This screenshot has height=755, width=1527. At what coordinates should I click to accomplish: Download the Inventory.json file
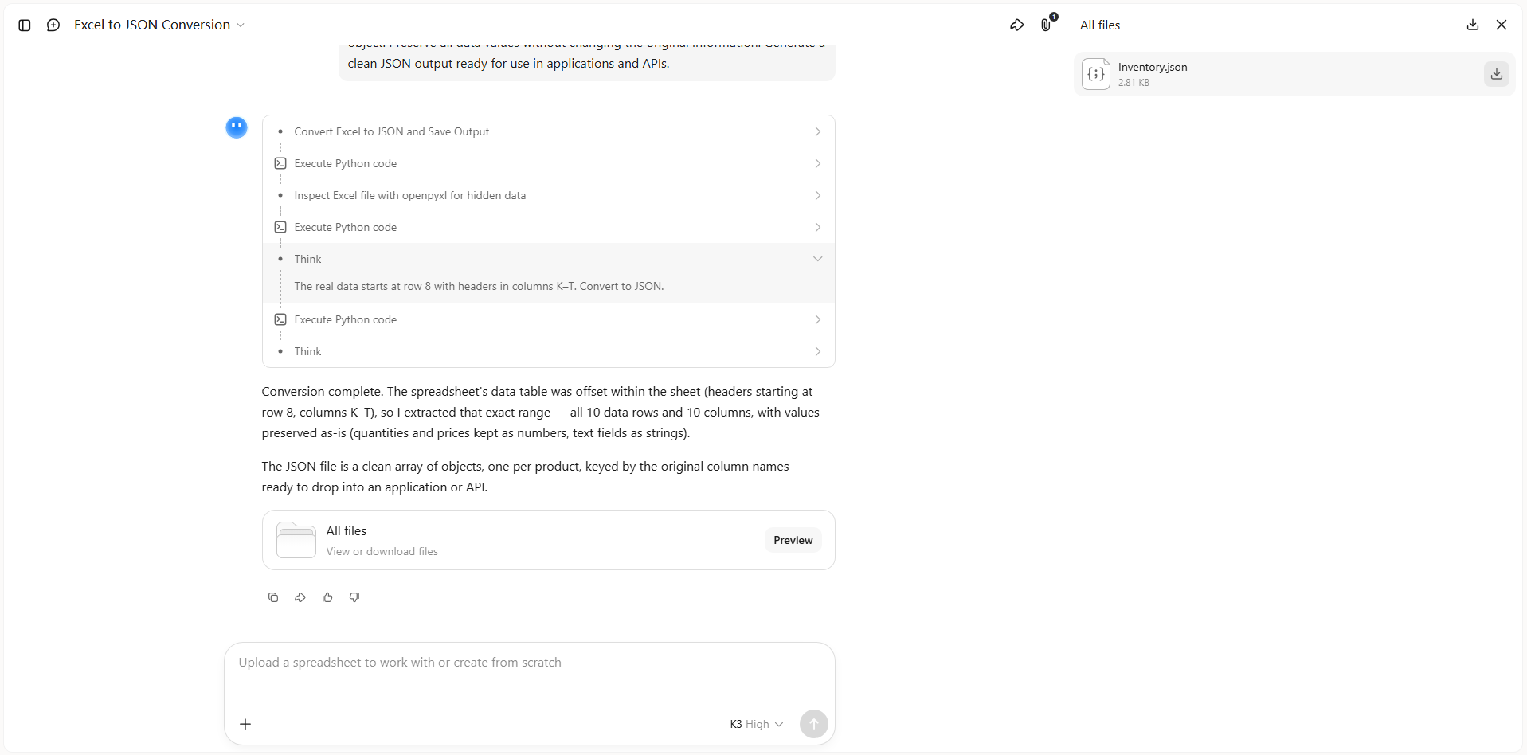[x=1497, y=74]
